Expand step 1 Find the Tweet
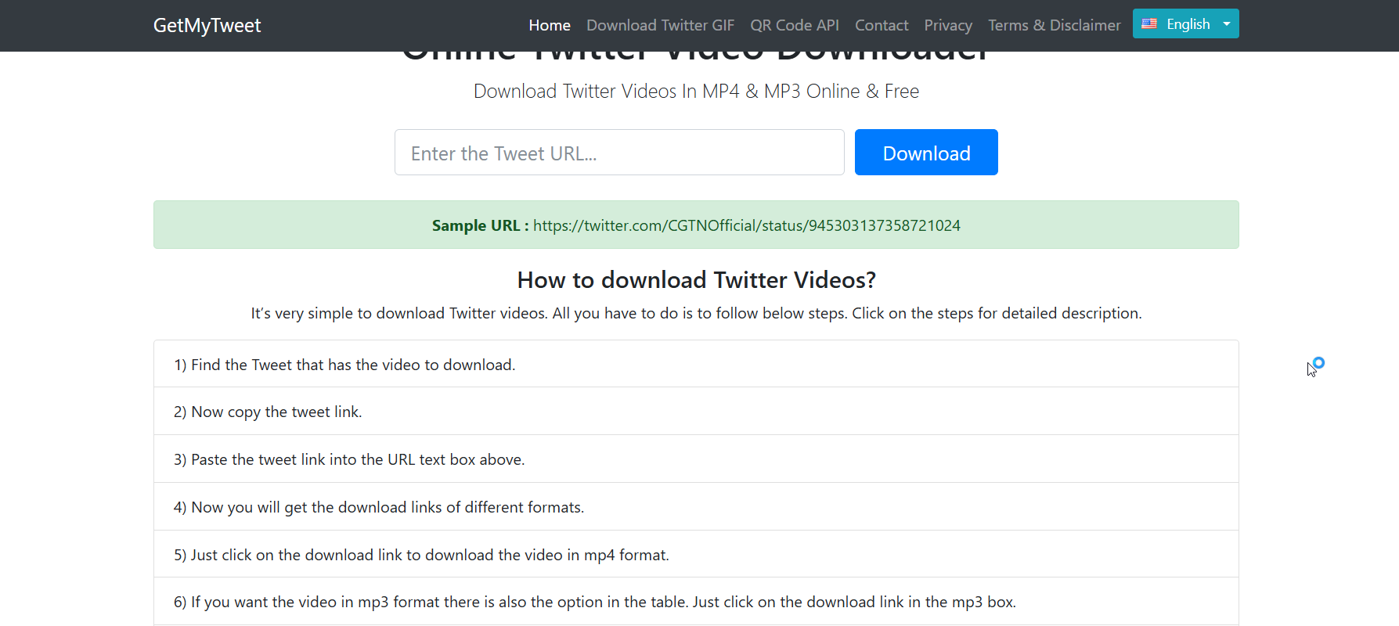1399x626 pixels. point(344,365)
